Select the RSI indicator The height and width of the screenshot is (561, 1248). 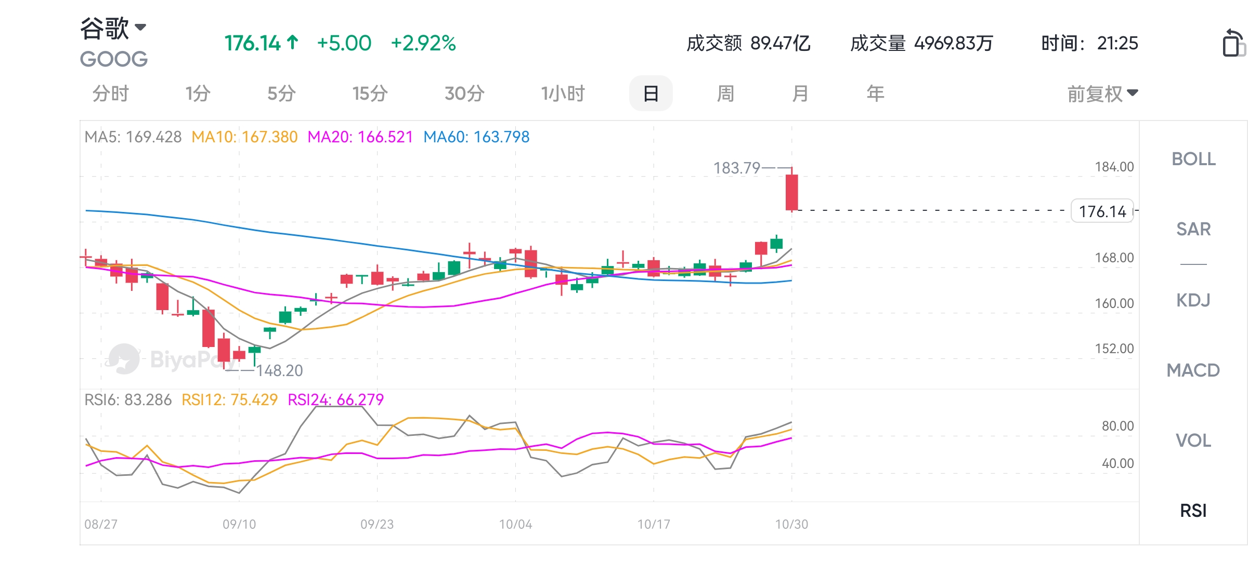pyautogui.click(x=1193, y=511)
